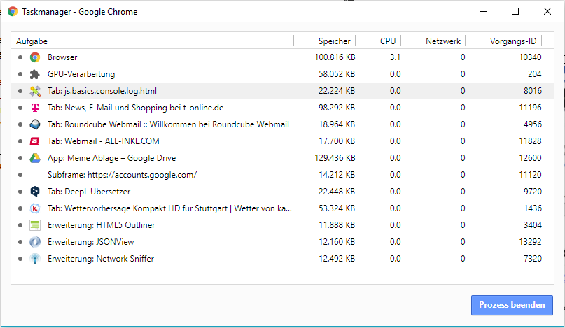The height and width of the screenshot is (328, 565).
Task: Minimize the Taskmanager window
Action: (x=484, y=11)
